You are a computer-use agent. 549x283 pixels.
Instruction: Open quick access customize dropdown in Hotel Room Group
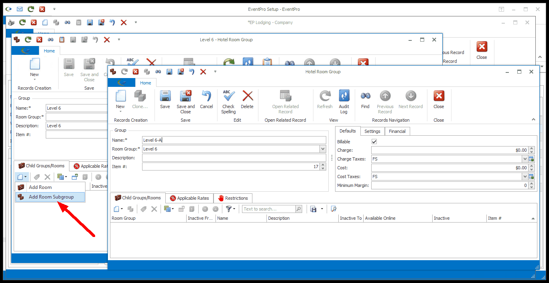(x=215, y=72)
